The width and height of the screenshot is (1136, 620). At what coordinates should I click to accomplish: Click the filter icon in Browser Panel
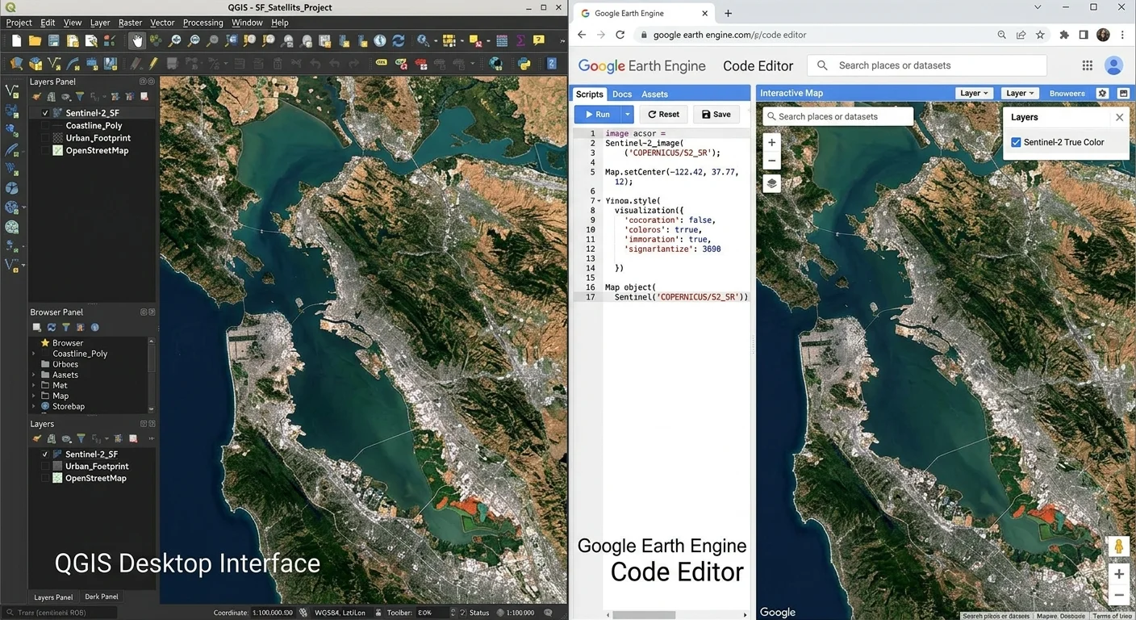tap(66, 327)
